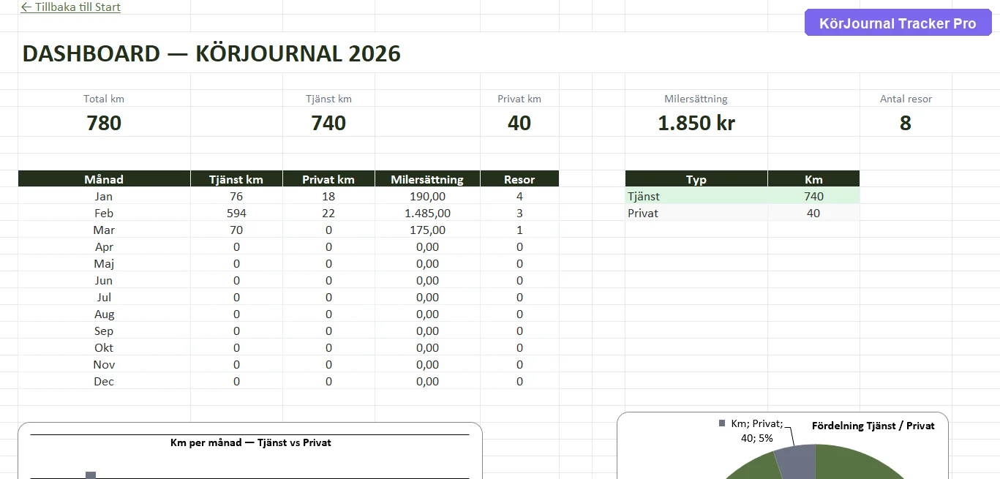Click the Privat 40; 5% pie data label
The height and width of the screenshot is (479, 1000).
pos(757,431)
